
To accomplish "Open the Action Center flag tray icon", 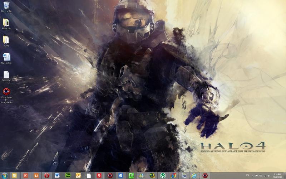I will tap(256, 176).
